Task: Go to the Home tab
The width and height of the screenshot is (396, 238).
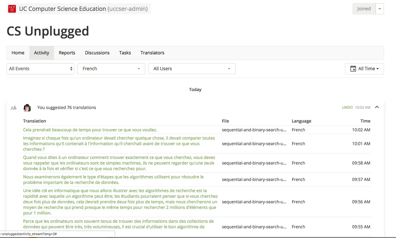Action: [x=18, y=53]
